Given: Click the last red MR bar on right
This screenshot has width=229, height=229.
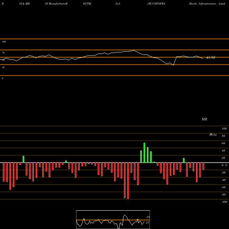Looking at the screenshot, I should tap(203, 166).
